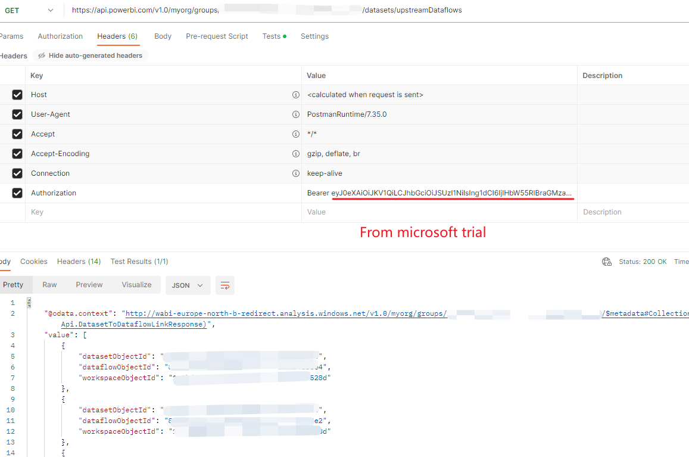The width and height of the screenshot is (689, 457).
Task: Click the keep-alive value cell
Action: coord(439,173)
